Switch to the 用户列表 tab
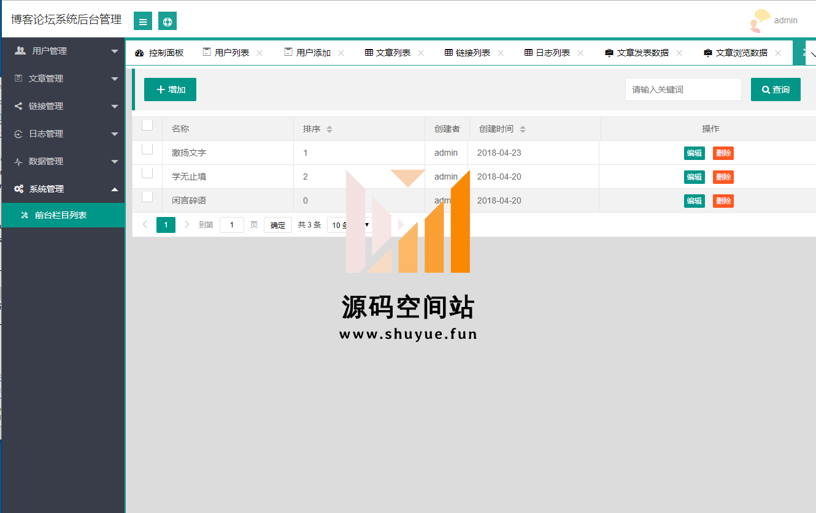 (232, 53)
